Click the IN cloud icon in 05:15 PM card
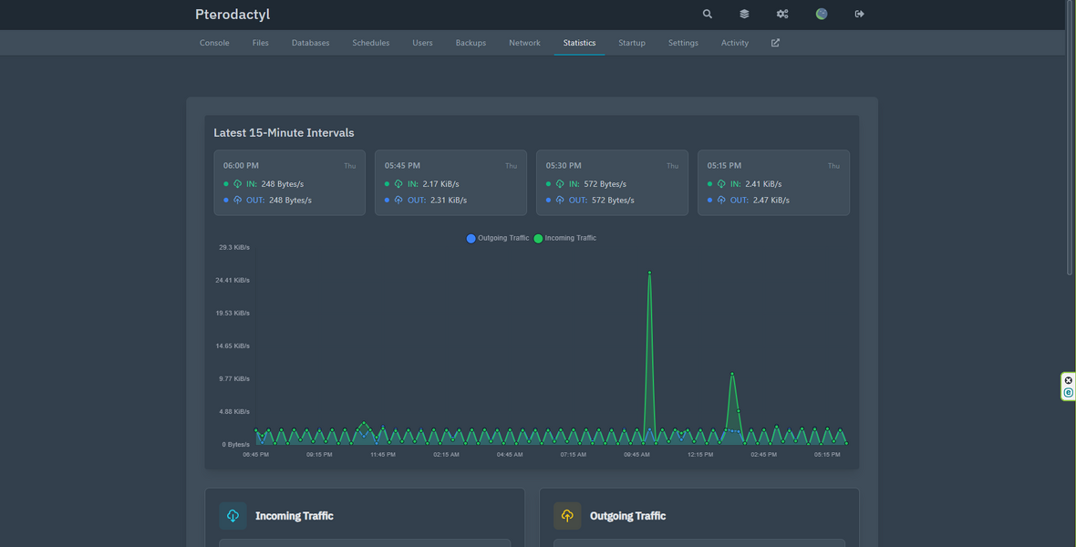 721,184
